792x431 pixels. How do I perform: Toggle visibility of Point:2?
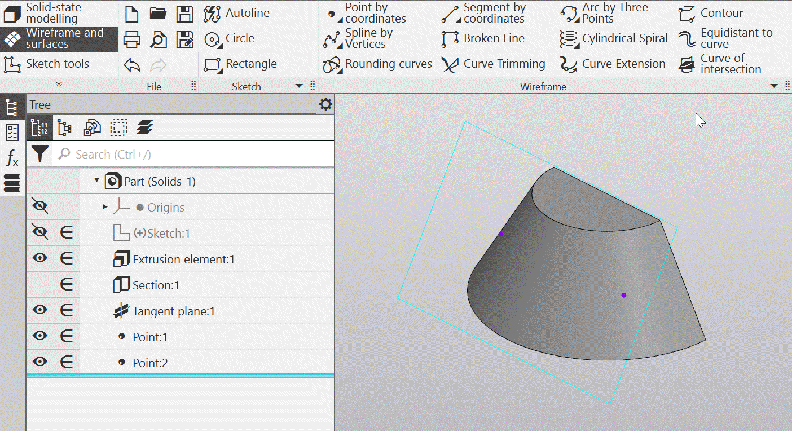pyautogui.click(x=39, y=362)
